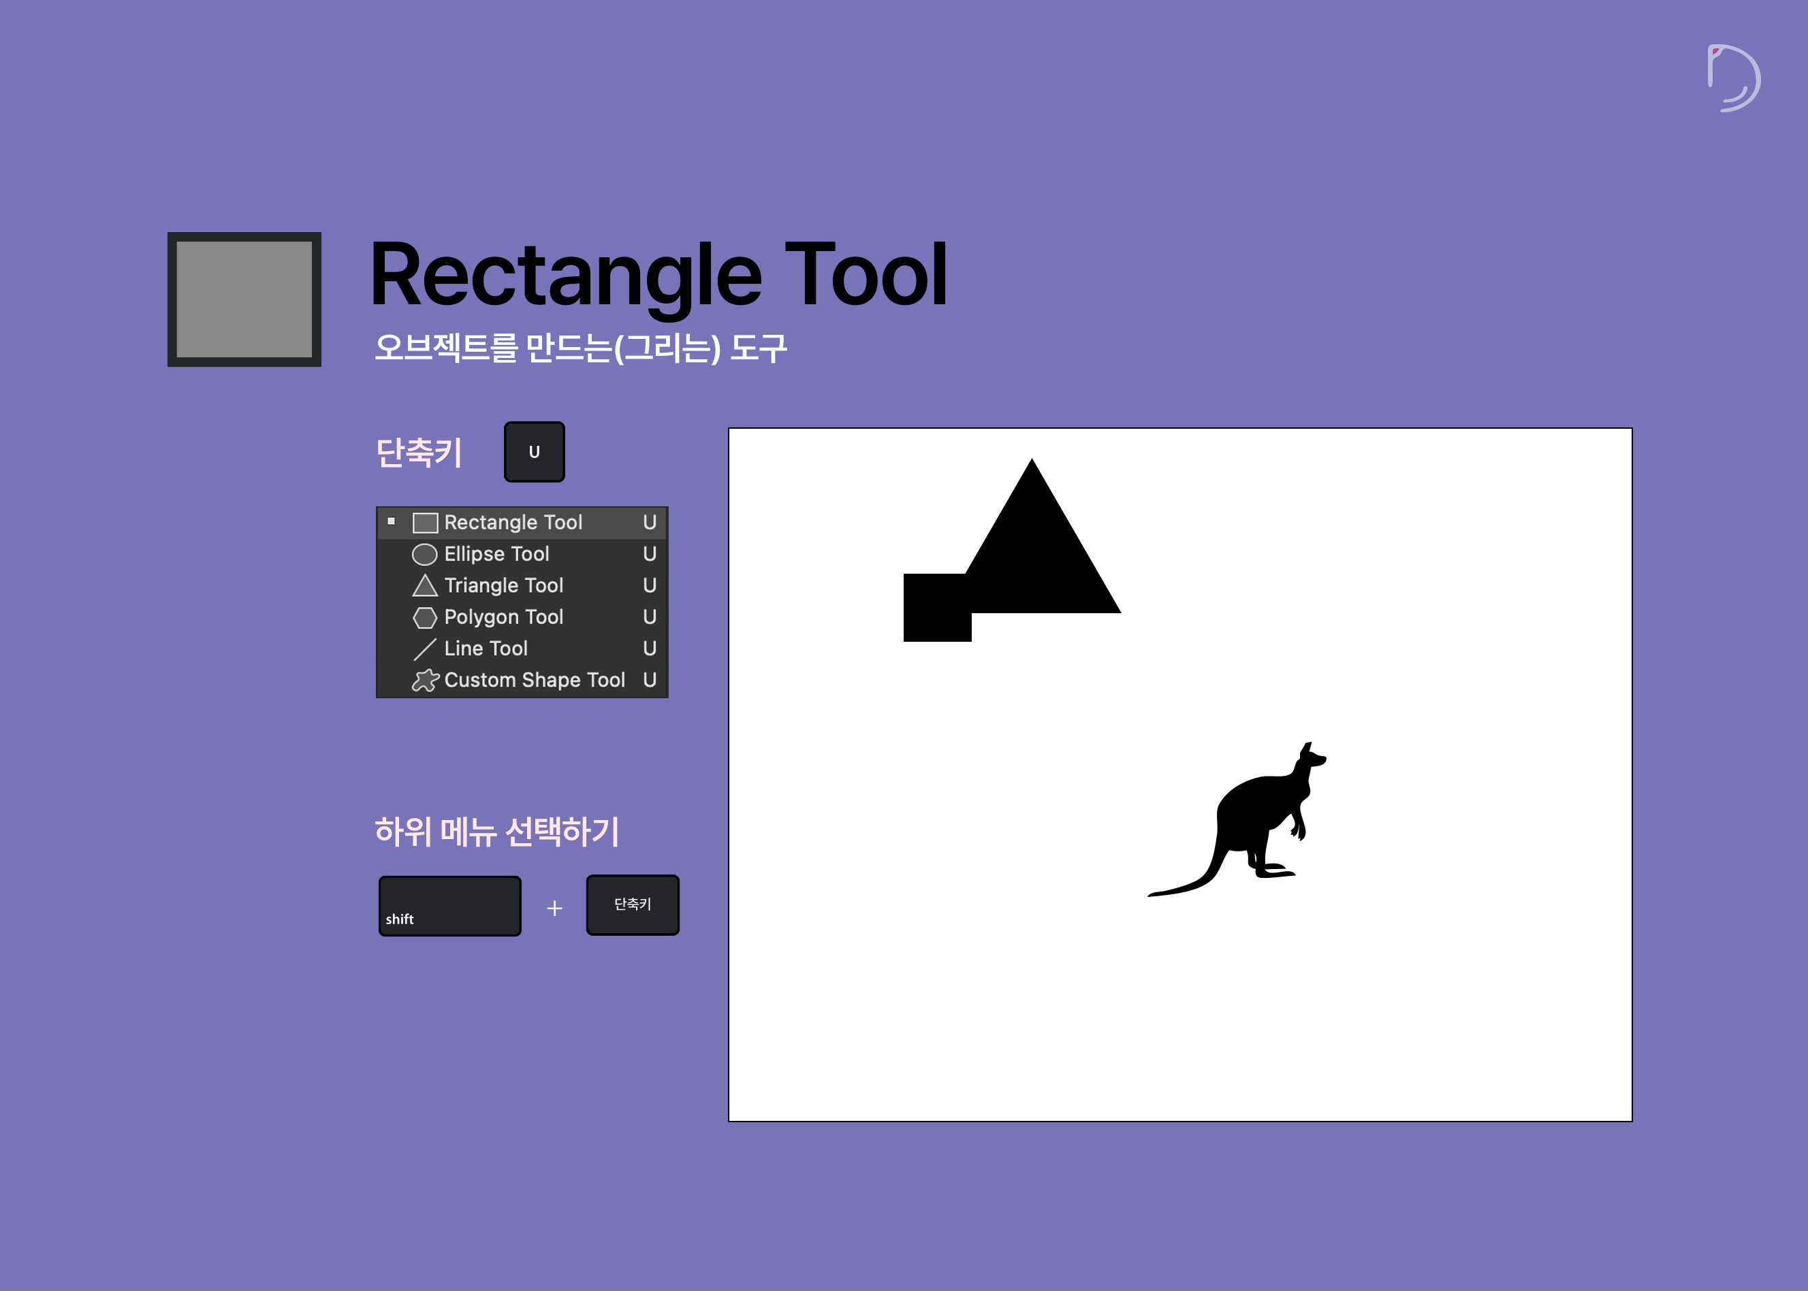Screen dimensions: 1808x1291
Task: Select the Ellipse Tool circle icon
Action: point(425,554)
